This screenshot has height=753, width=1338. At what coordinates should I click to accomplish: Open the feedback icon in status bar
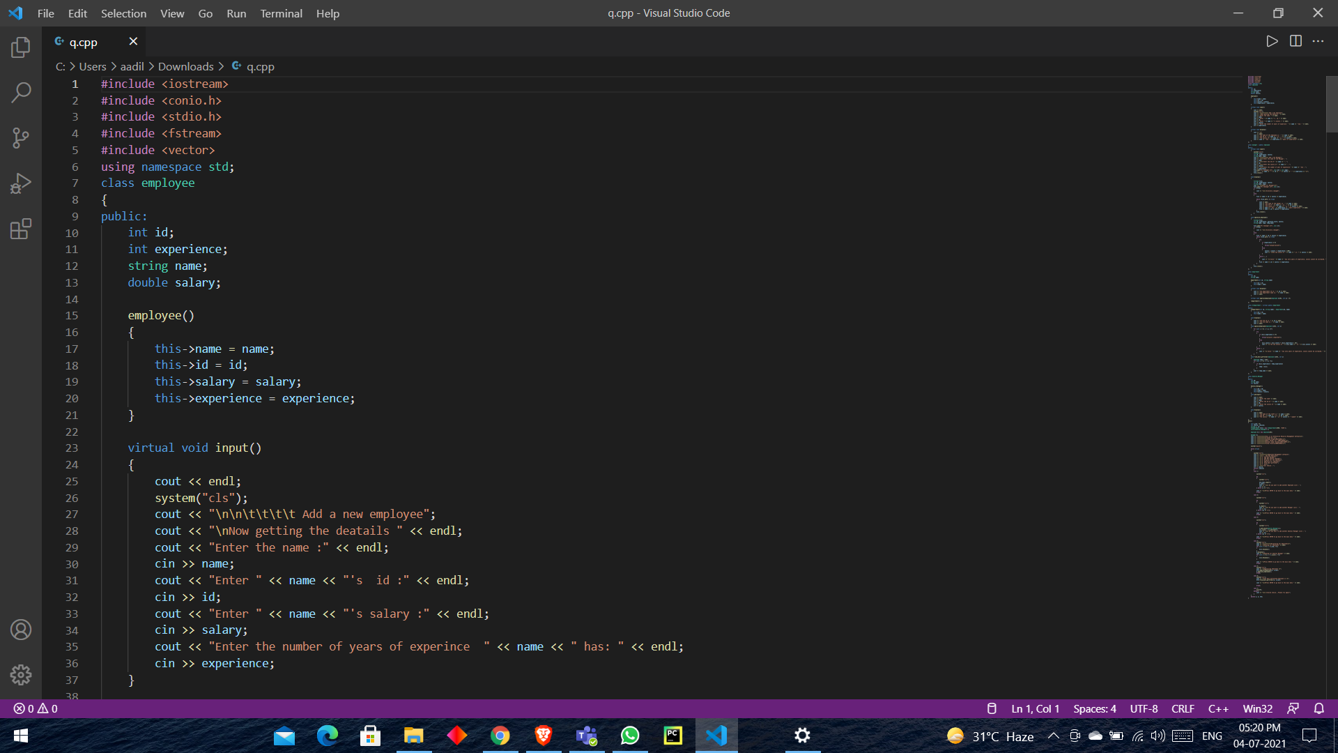coord(1293,708)
